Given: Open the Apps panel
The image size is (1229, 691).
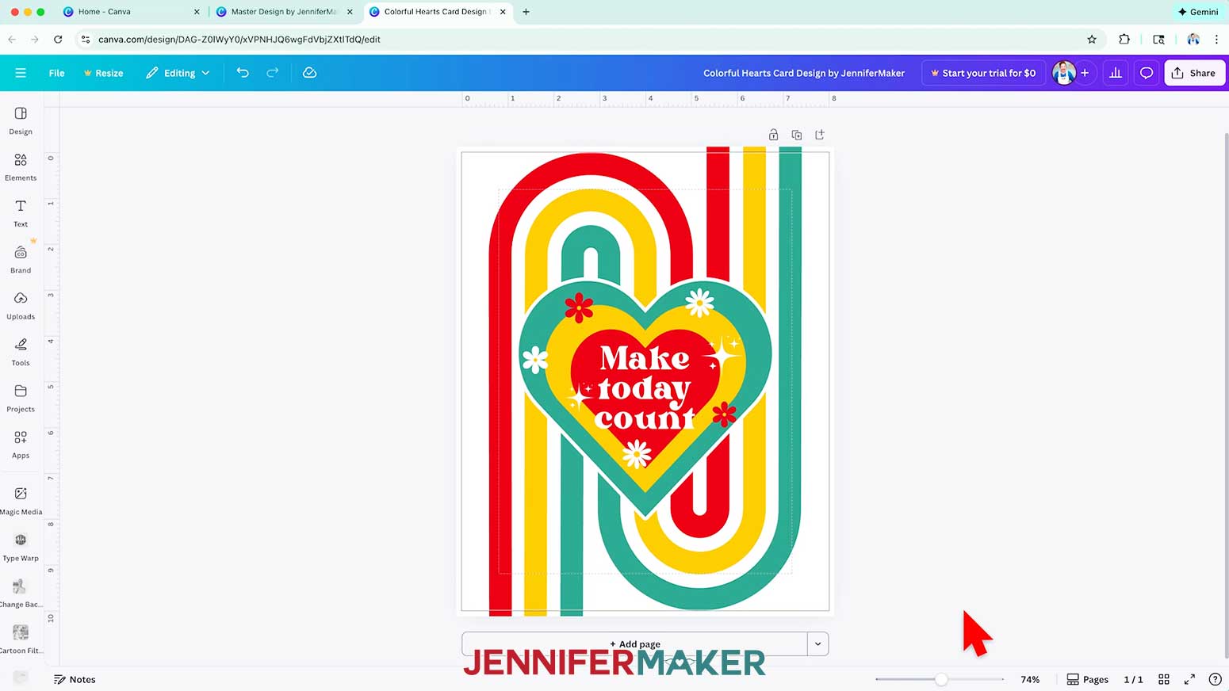Looking at the screenshot, I should click(x=21, y=445).
